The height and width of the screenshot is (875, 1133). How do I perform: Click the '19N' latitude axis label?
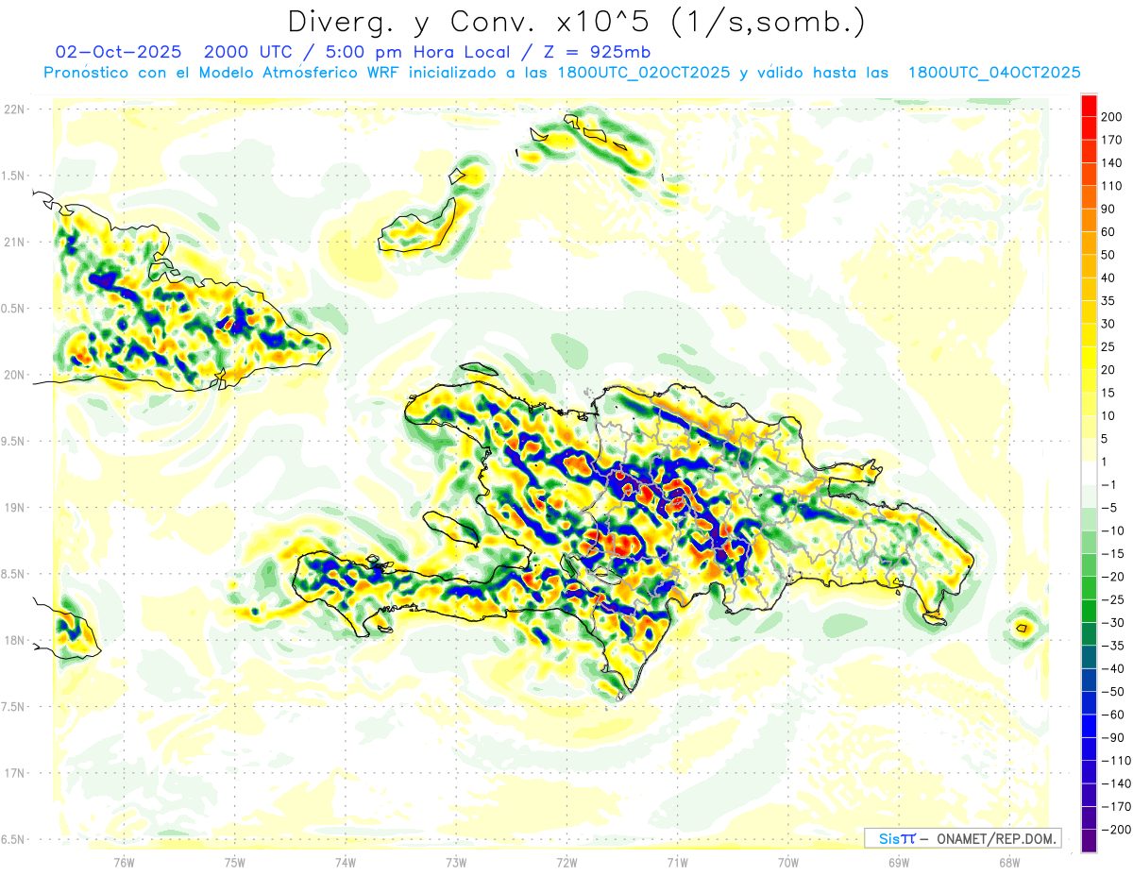[x=13, y=508]
